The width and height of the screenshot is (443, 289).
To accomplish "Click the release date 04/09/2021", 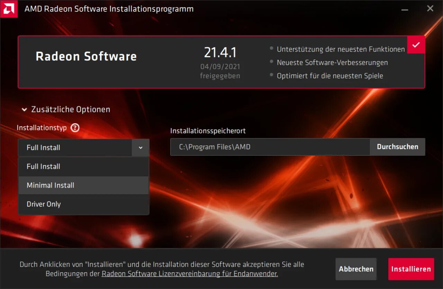I will [220, 66].
